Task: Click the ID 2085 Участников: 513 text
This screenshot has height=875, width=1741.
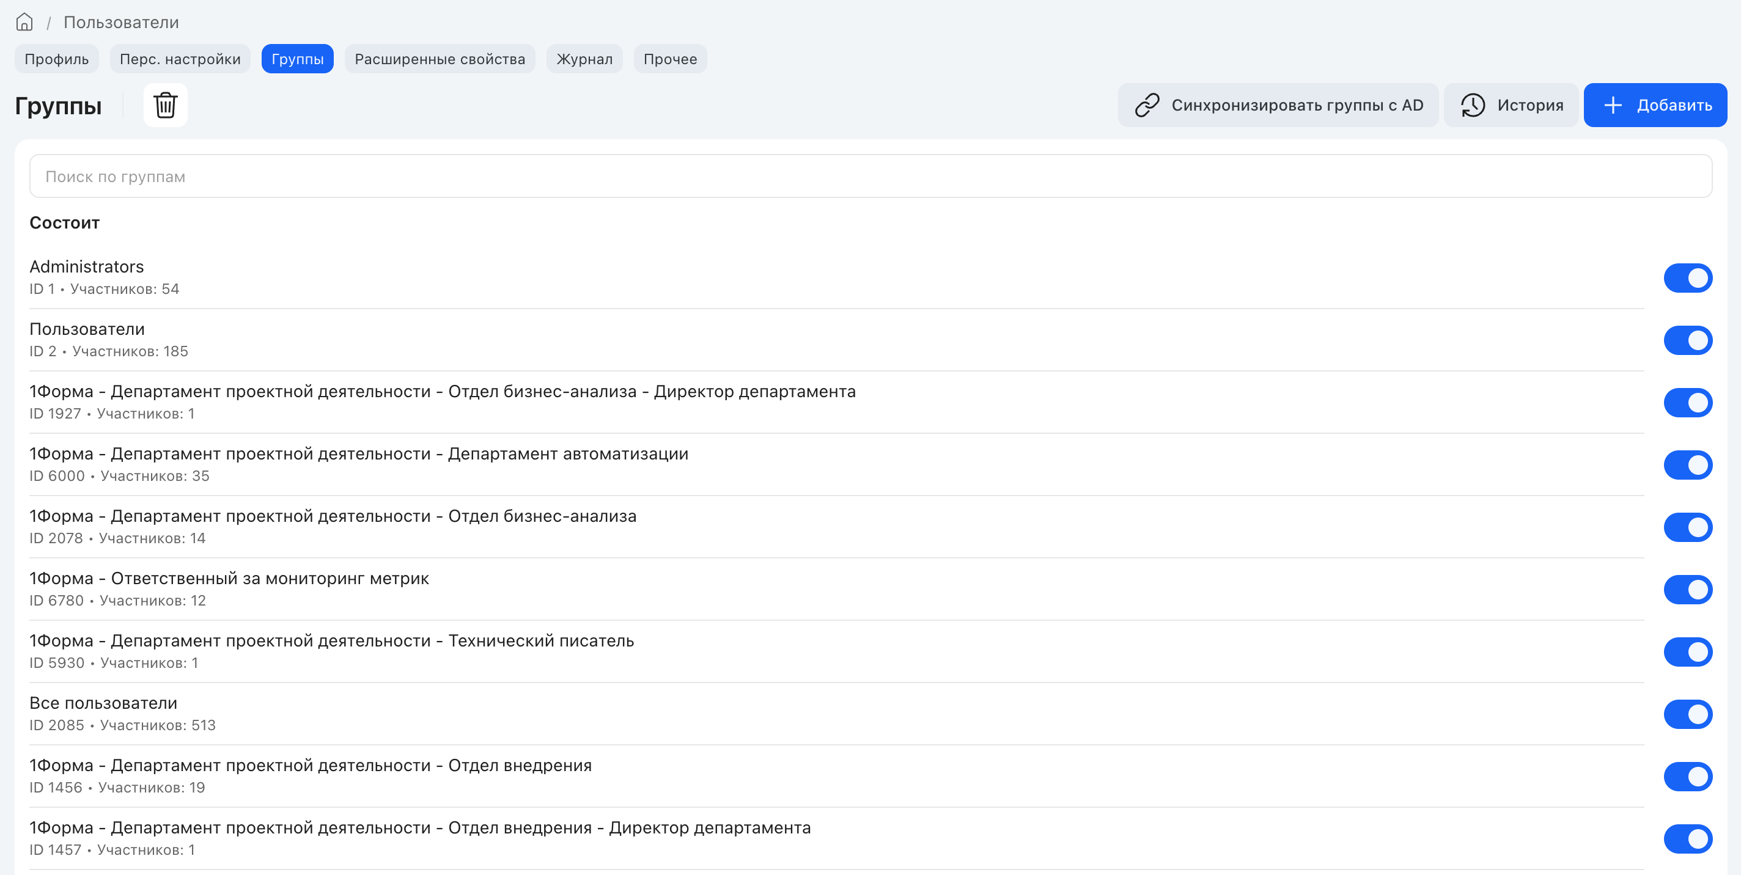Action: coord(122,726)
